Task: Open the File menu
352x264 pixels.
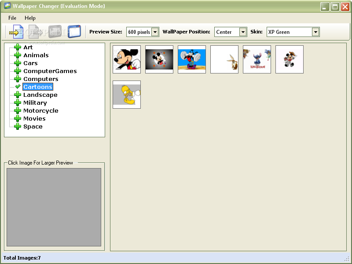Action: coord(12,18)
